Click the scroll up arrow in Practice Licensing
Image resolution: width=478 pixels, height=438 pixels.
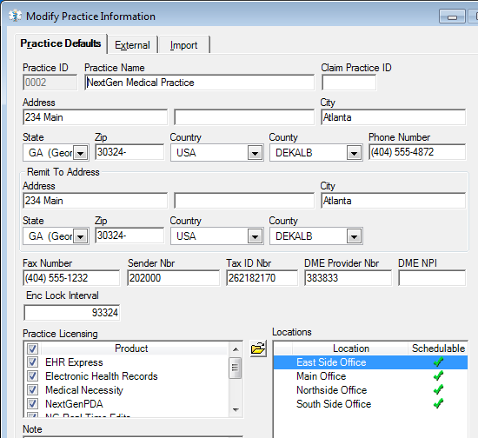pyautogui.click(x=236, y=349)
